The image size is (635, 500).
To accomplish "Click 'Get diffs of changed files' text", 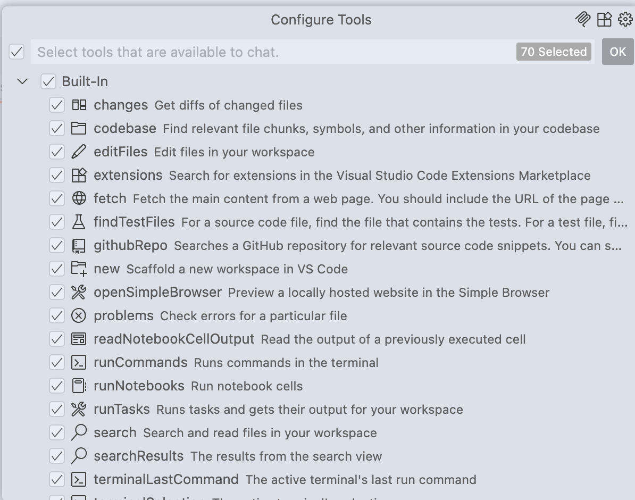I will 228,105.
